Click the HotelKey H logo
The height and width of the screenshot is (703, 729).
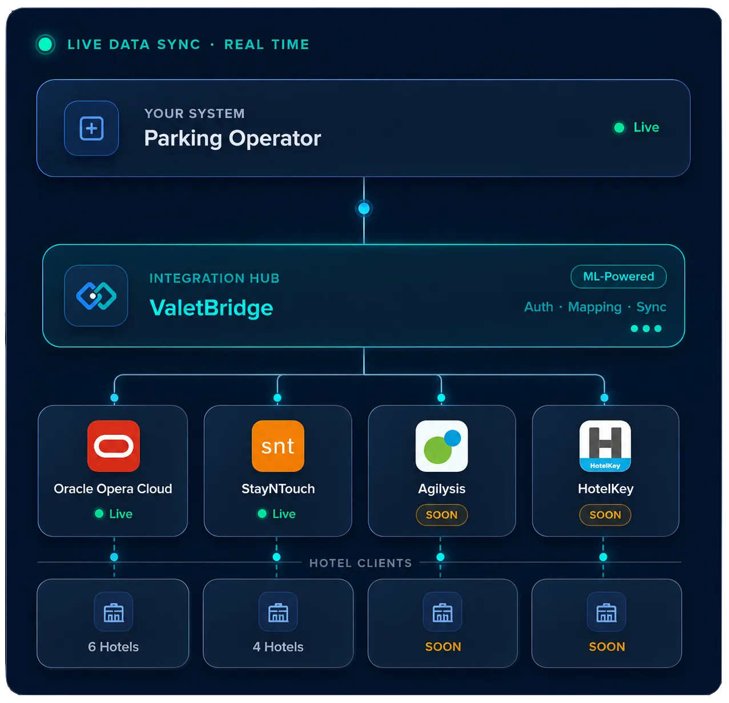pos(605,446)
